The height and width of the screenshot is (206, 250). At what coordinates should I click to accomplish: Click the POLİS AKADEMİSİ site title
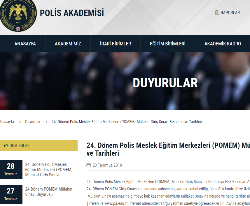coord(72,13)
